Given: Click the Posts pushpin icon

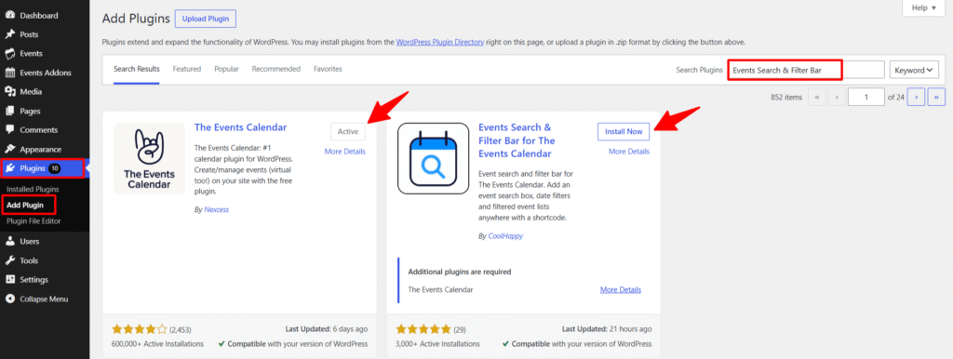Looking at the screenshot, I should click(9, 34).
